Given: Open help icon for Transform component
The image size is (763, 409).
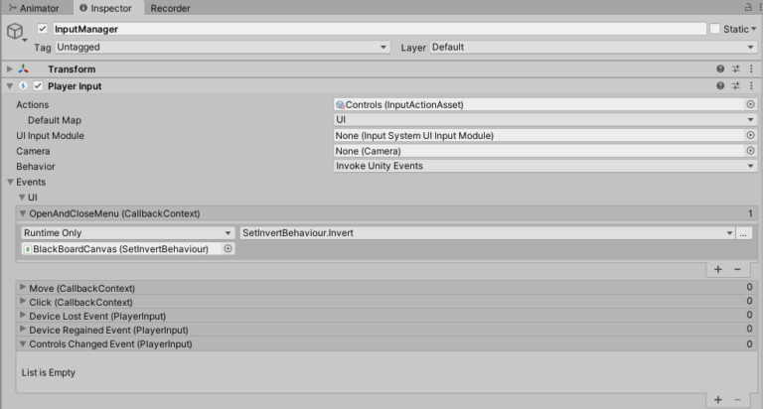Looking at the screenshot, I should [720, 68].
